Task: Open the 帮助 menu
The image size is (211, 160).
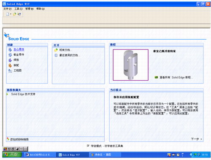Action: (41, 9)
